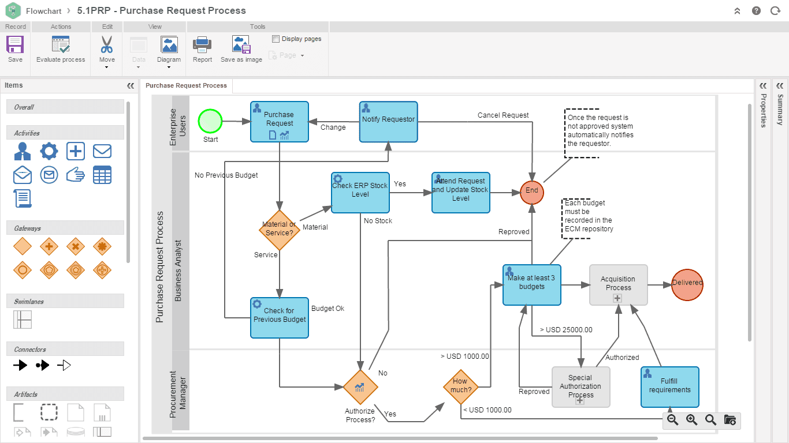Viewport: 789px width, 443px height.
Task: Select the Fulfill requirements task node
Action: (x=670, y=388)
